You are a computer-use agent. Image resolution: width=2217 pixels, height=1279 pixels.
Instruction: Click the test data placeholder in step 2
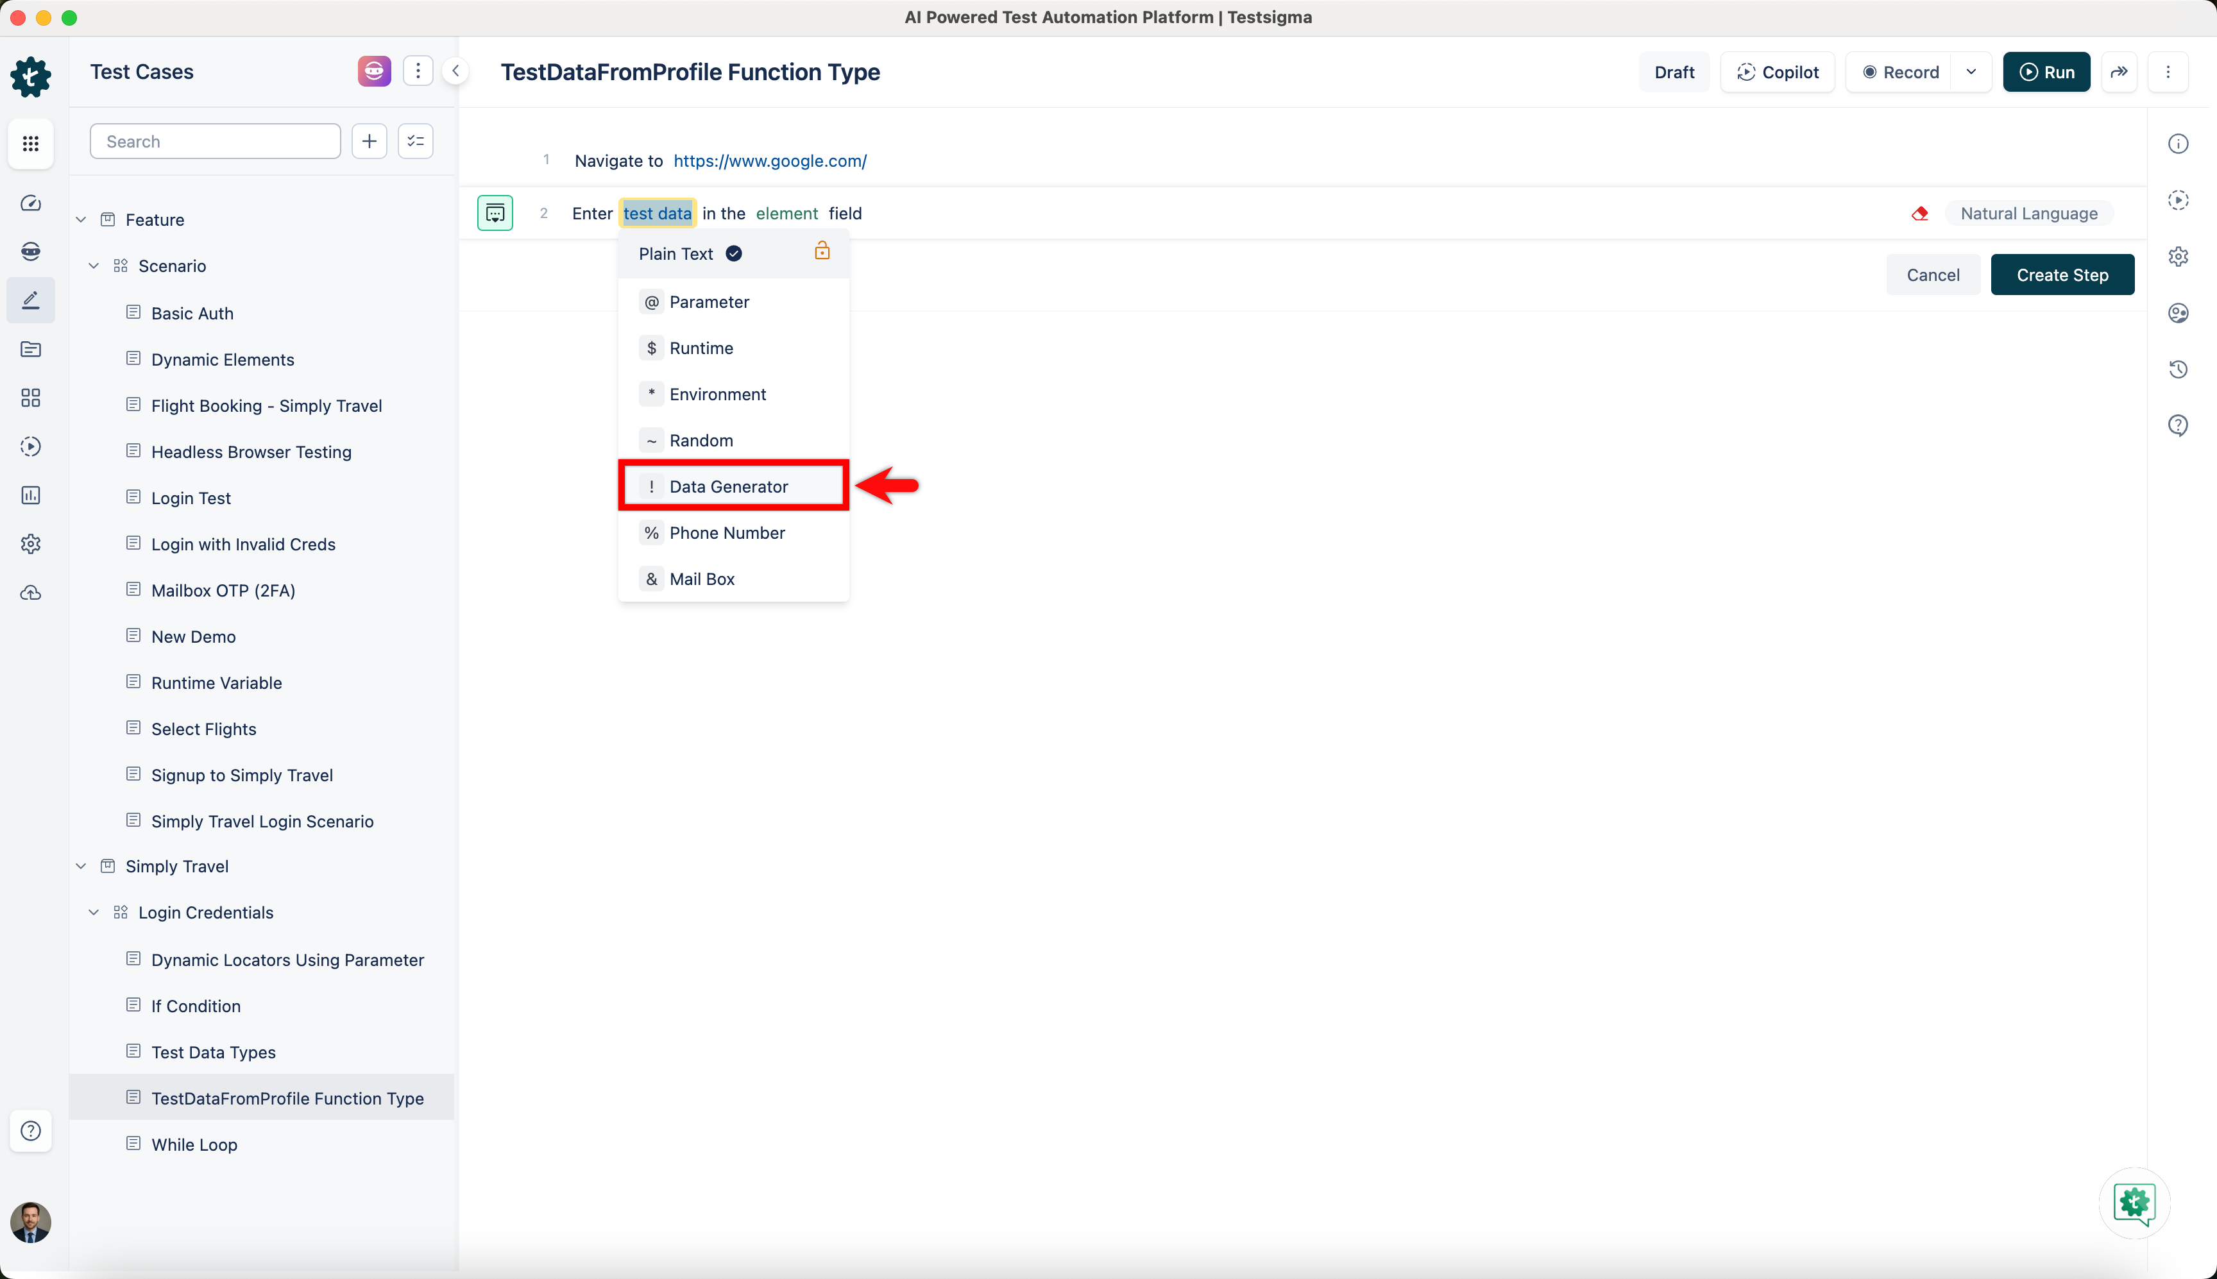tap(657, 214)
